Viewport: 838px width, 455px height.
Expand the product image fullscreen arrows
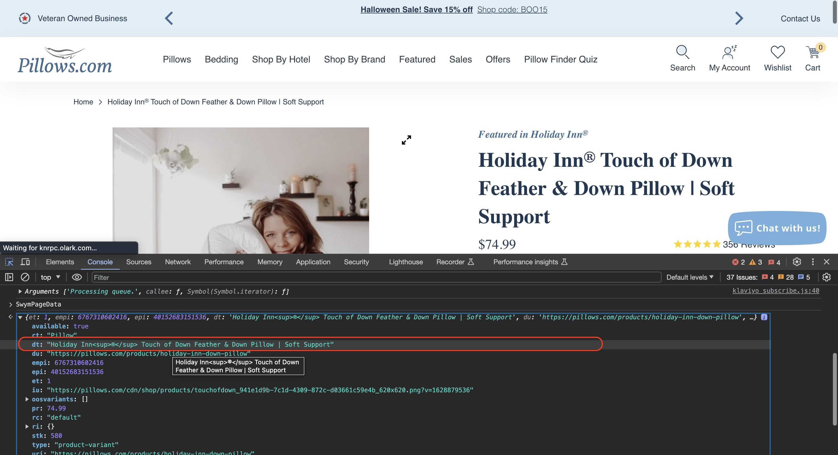point(406,140)
